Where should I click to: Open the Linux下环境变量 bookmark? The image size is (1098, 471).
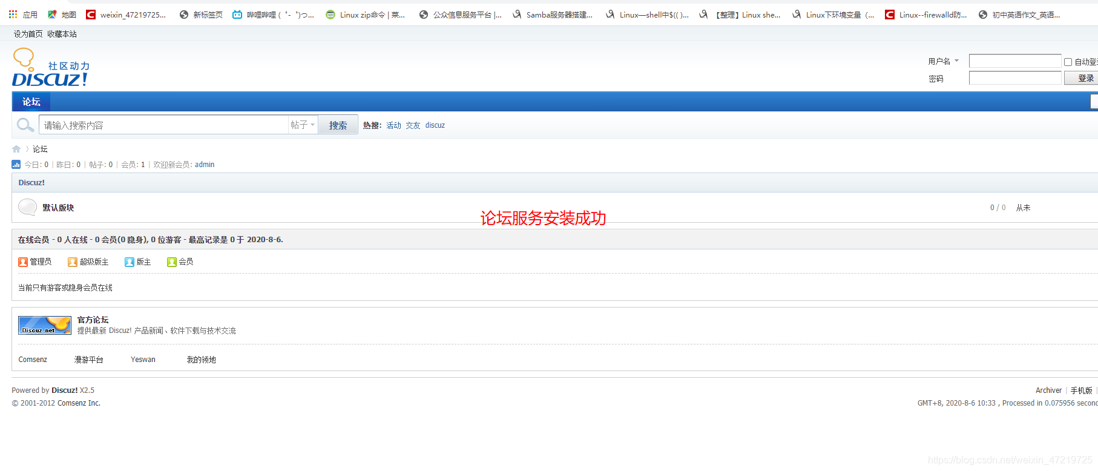pos(833,15)
